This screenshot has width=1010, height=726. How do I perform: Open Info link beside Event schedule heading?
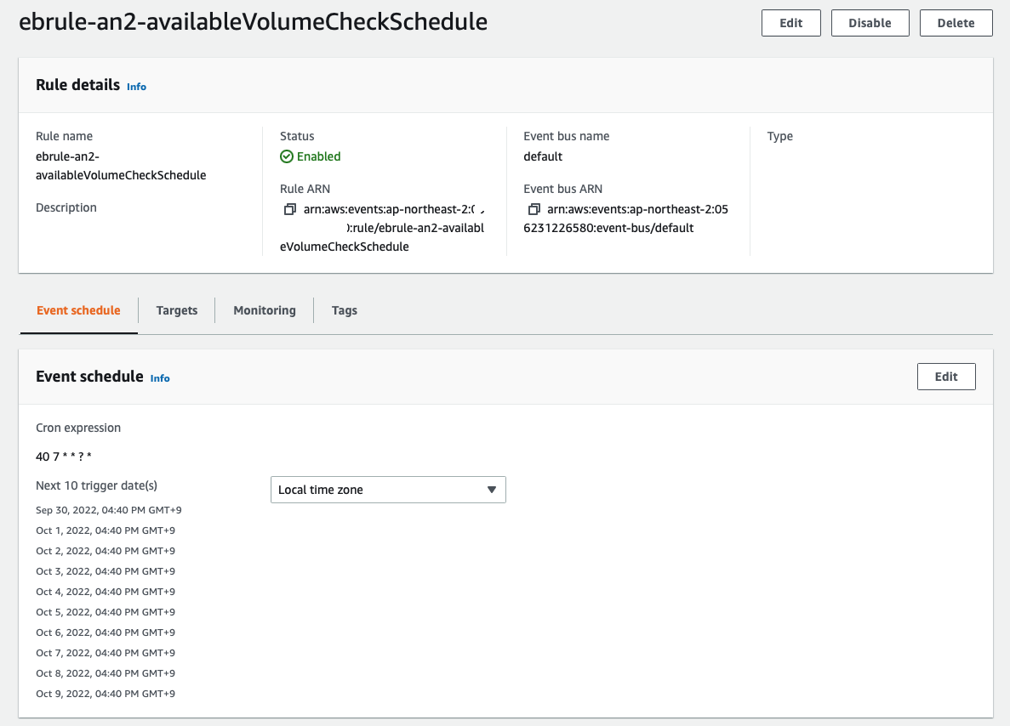coord(160,378)
